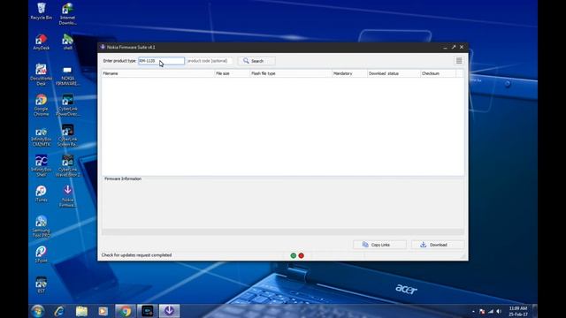The image size is (566, 318).
Task: Open Internet Explorer from taskbar
Action: click(x=59, y=311)
